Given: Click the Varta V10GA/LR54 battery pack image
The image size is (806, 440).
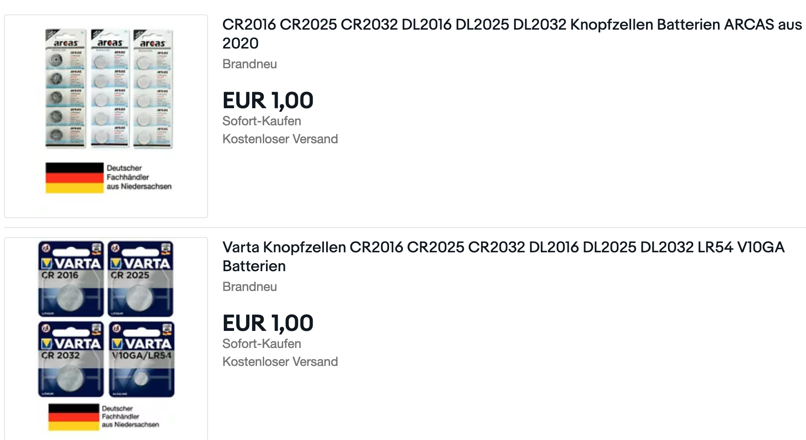Looking at the screenshot, I should (142, 359).
